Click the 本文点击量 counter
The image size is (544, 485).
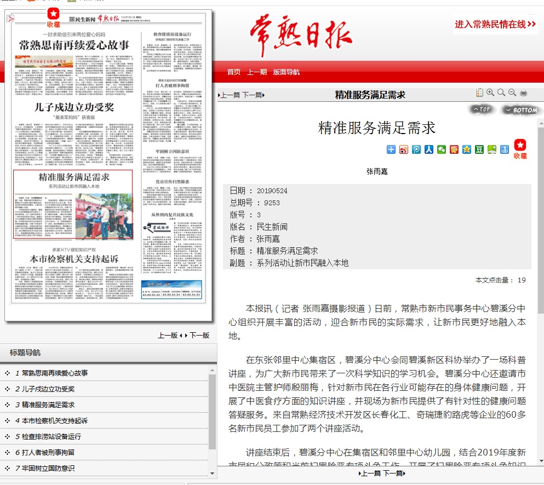click(500, 280)
